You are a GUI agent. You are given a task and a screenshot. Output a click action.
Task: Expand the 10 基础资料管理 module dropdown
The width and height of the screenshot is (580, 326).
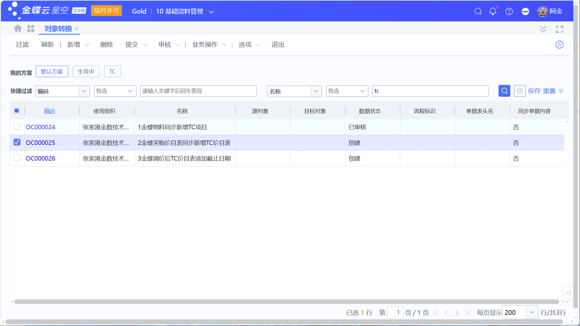pos(211,12)
